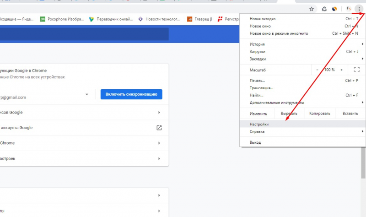Open the Chrome three-dot menu button
Viewport: 366px width, 217px height.
click(359, 9)
